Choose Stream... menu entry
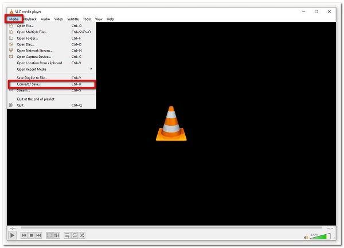 click(x=52, y=90)
